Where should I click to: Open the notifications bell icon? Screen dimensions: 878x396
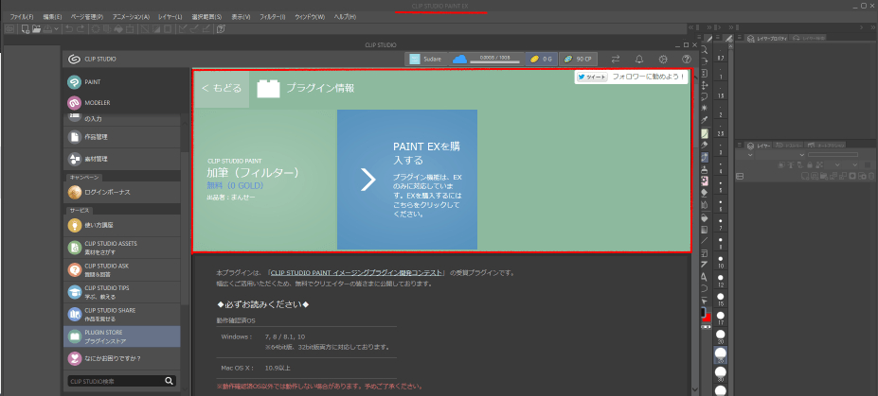tap(639, 59)
